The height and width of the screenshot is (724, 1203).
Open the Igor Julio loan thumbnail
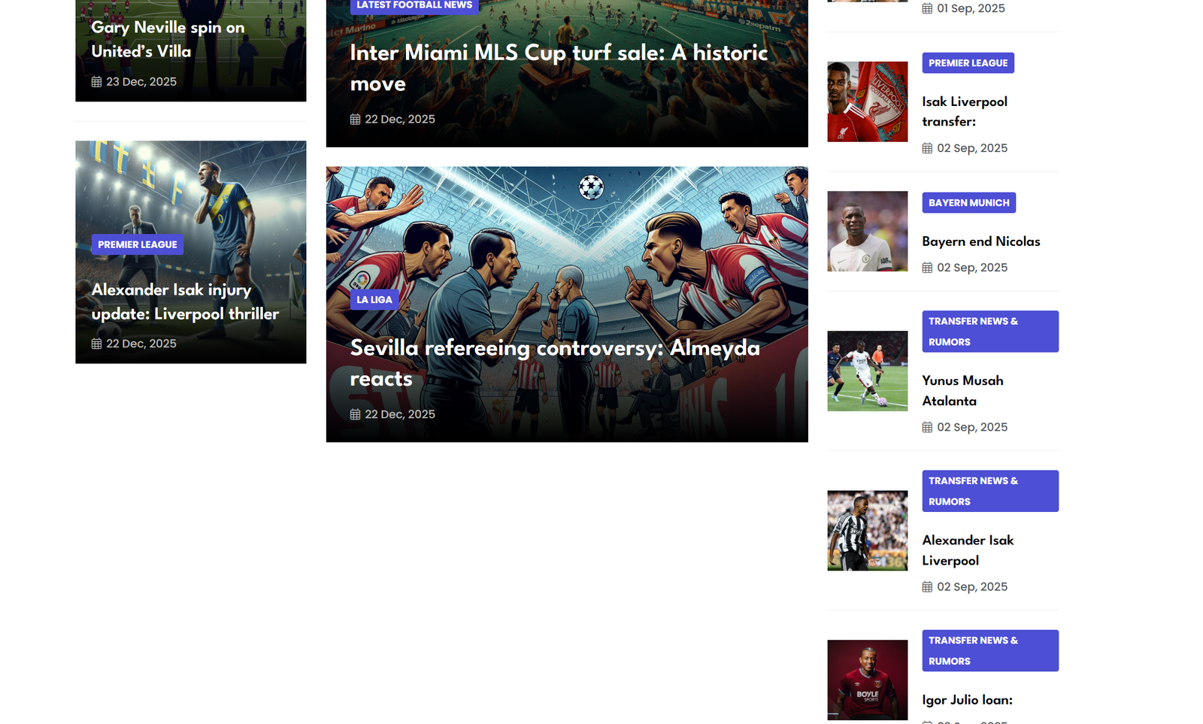coord(868,680)
